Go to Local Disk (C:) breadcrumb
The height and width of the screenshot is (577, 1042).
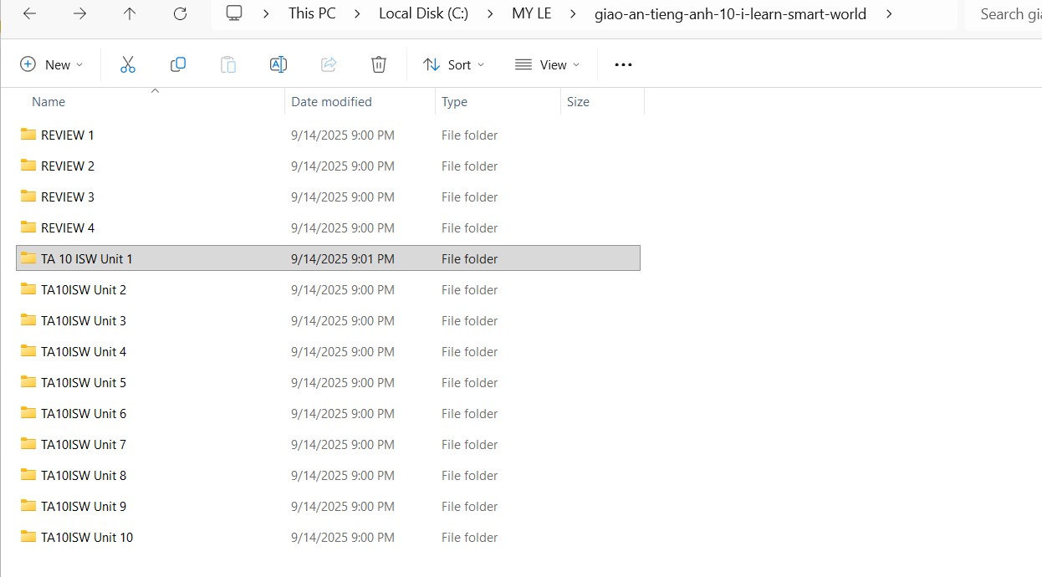(422, 13)
